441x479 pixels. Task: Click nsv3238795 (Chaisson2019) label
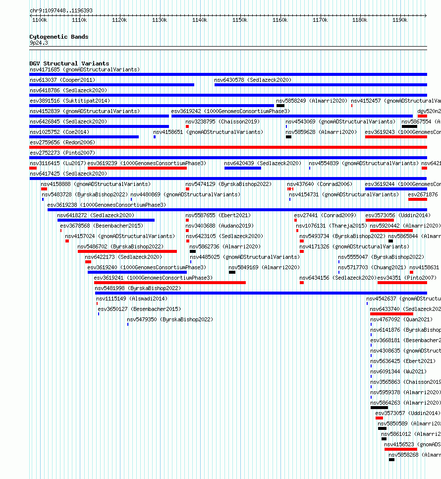click(222, 121)
